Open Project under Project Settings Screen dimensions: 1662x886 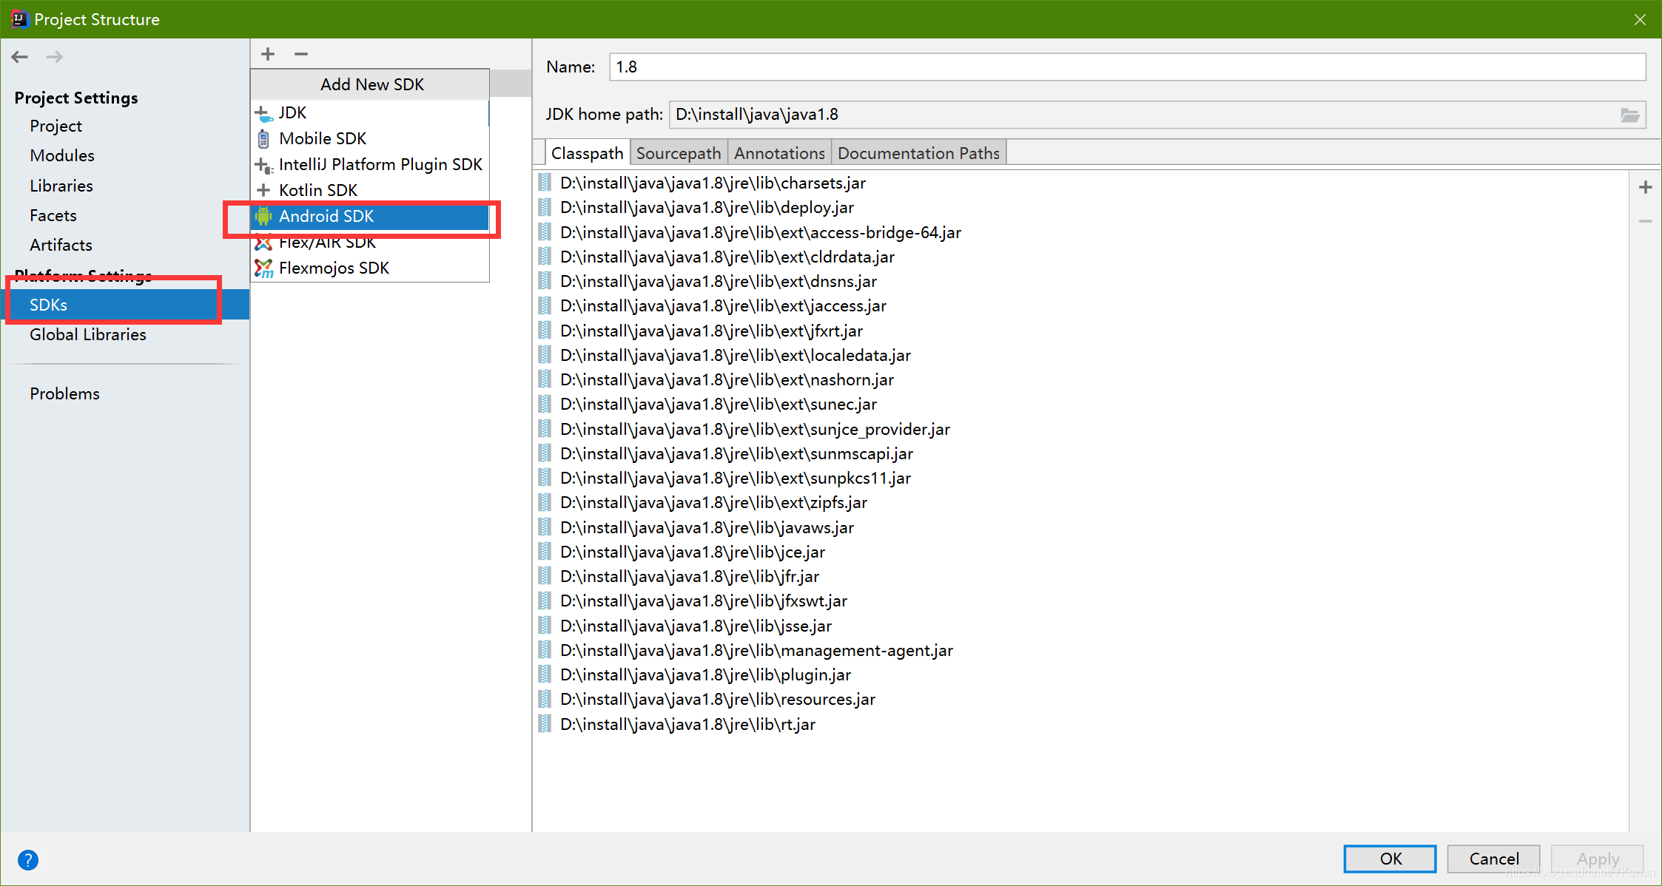click(x=55, y=126)
